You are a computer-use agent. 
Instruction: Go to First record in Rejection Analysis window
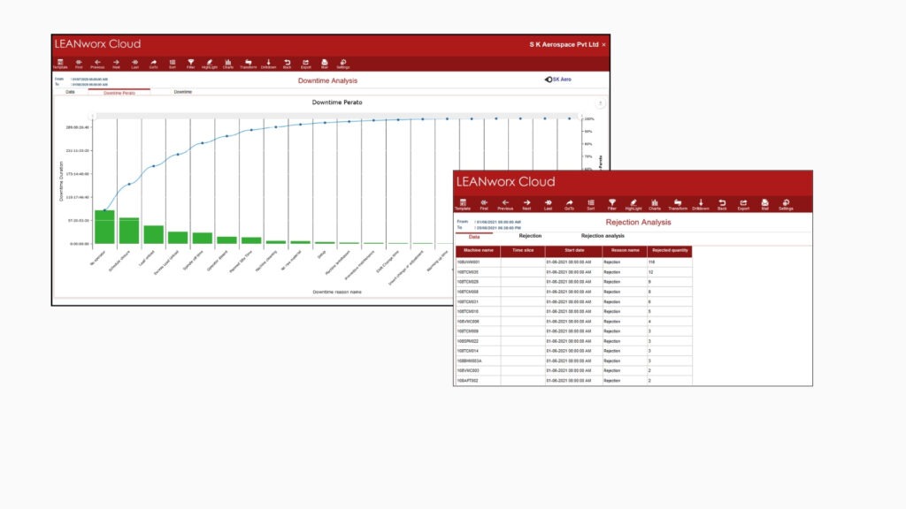484,204
